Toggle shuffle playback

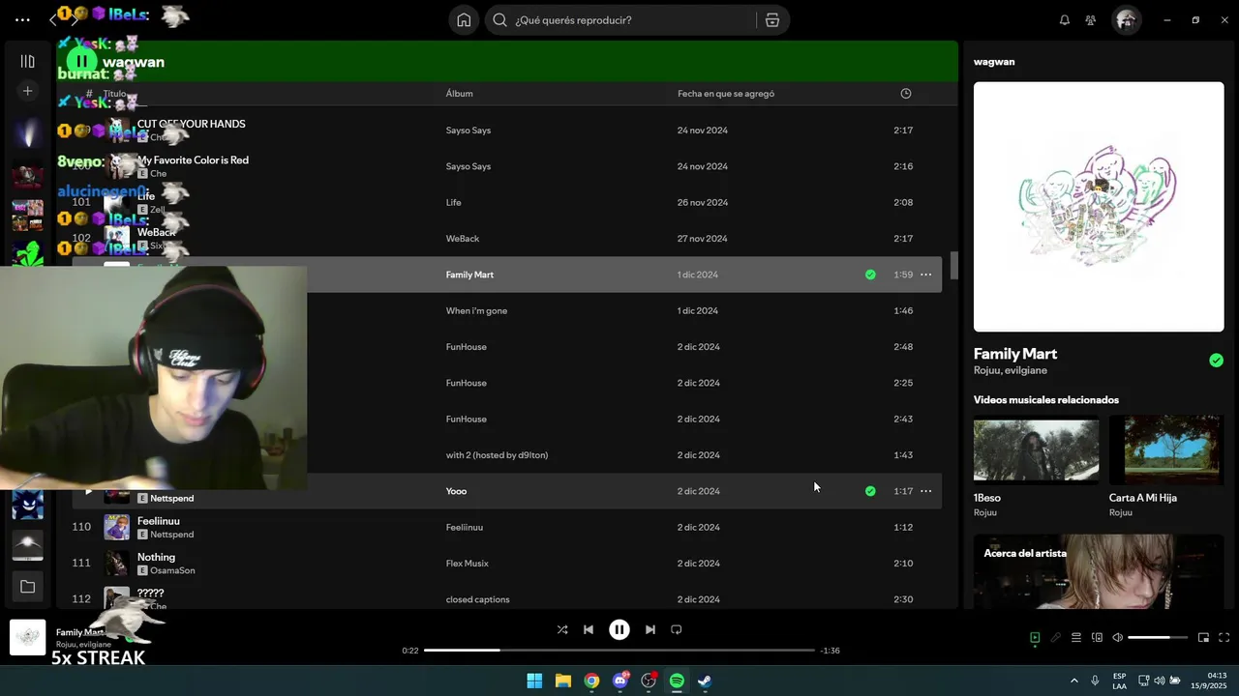562,629
